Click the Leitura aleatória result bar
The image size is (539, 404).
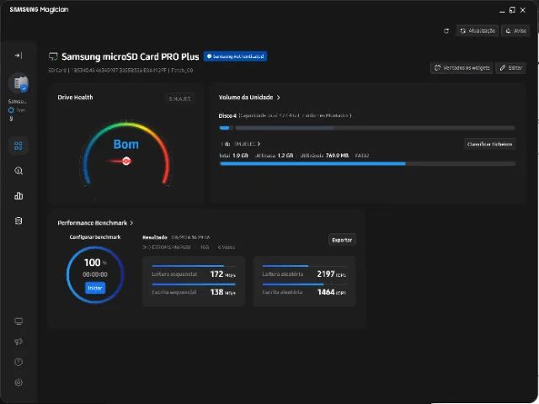pyautogui.click(x=305, y=266)
